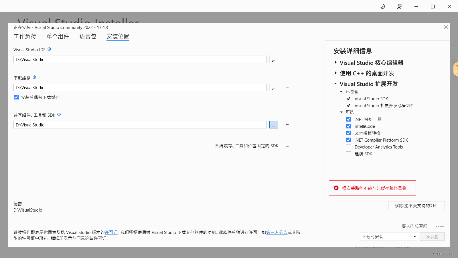Click 下载缓存 path input field

pos(140,87)
